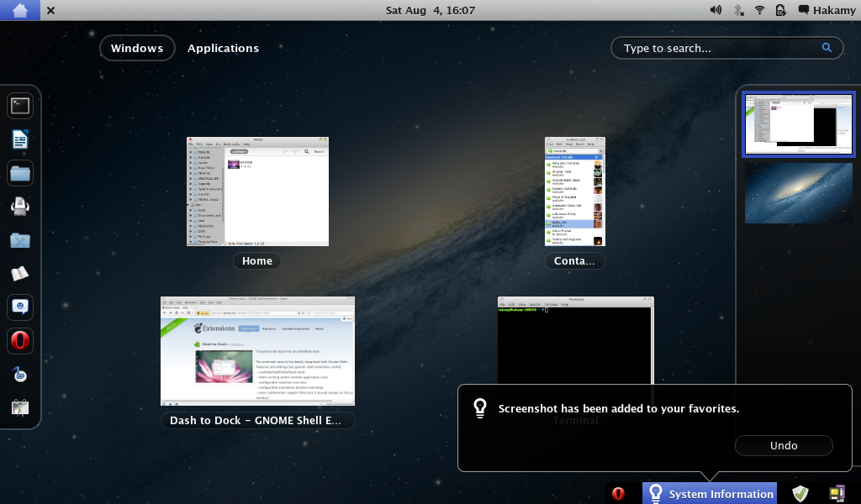861x504 pixels.
Task: Launch Opera browser from the dock
Action: 20,340
